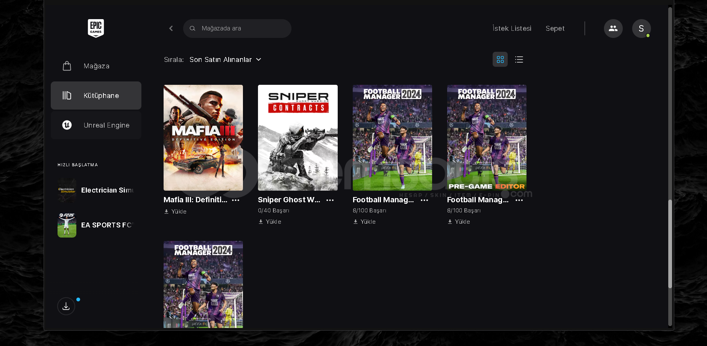Image resolution: width=707 pixels, height=346 pixels.
Task: Click the Mağaza shopping bag icon
Action: click(x=67, y=66)
